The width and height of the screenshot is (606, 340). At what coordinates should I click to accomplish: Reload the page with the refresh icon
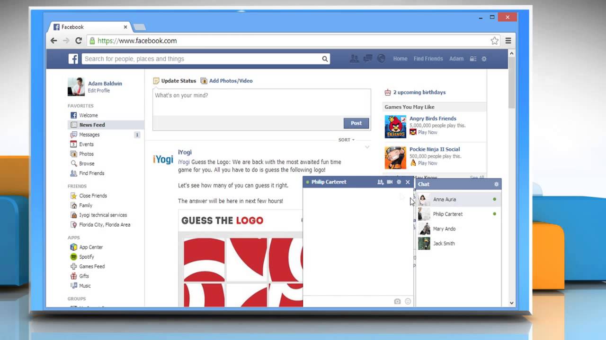79,41
